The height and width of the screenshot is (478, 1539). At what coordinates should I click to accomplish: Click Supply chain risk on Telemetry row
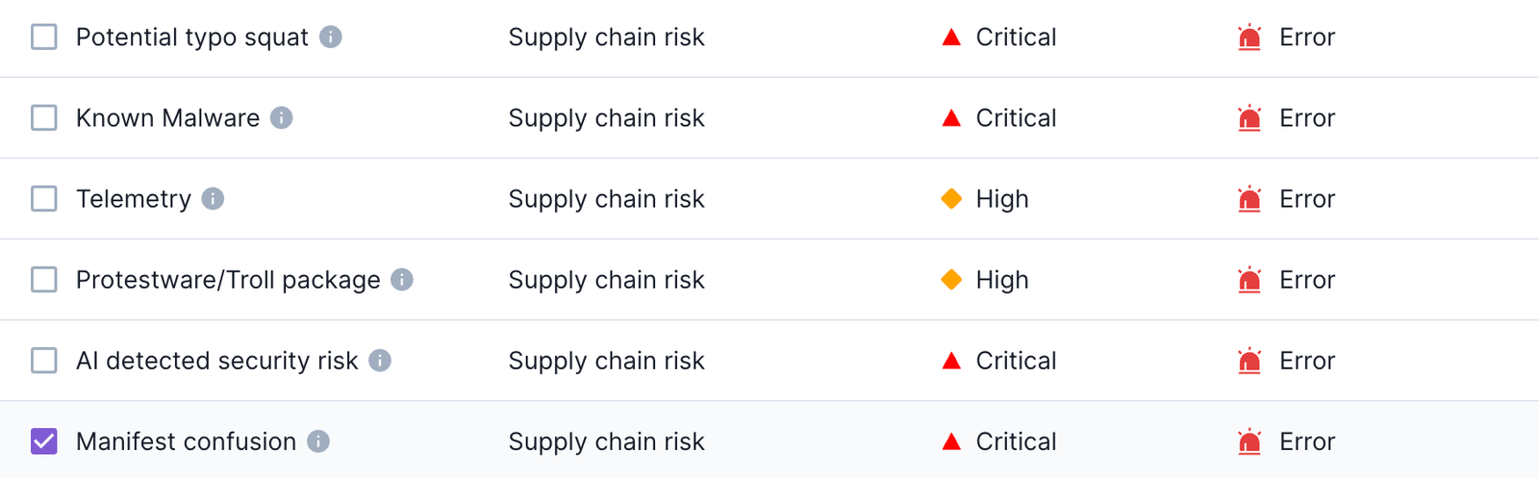pyautogui.click(x=606, y=199)
